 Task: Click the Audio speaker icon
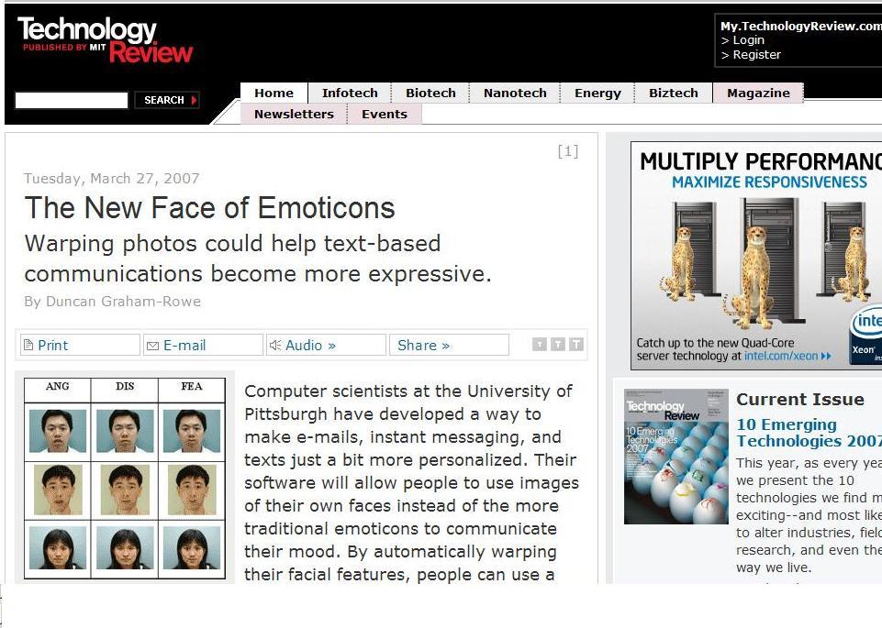point(274,346)
